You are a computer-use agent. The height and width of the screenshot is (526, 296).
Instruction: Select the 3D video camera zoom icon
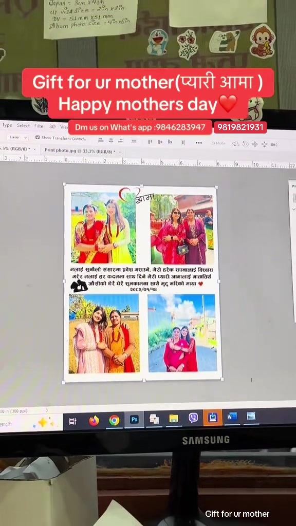[274, 144]
